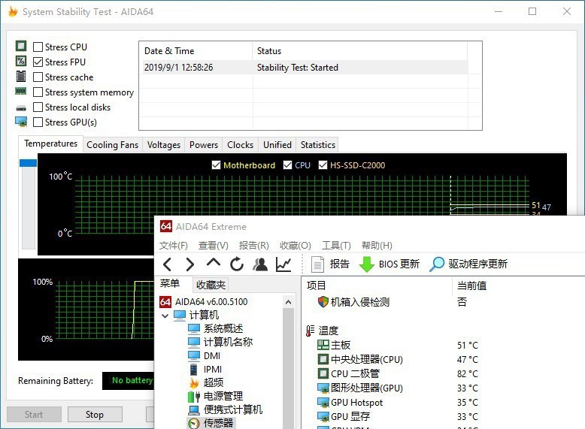
Task: Collapse the 计算机 tree node
Action: click(165, 316)
